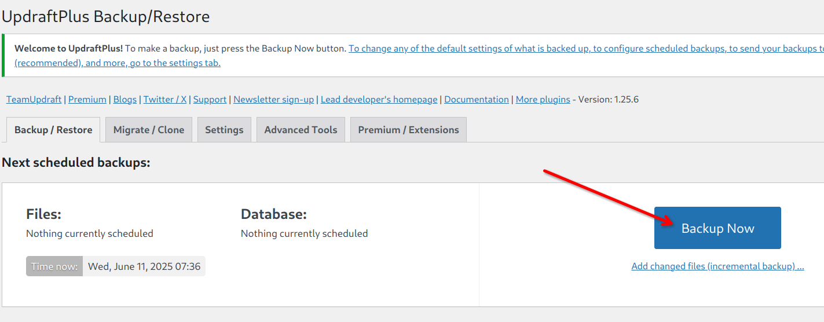
Task: Switch to the Migrate / Clone tab
Action: [149, 130]
